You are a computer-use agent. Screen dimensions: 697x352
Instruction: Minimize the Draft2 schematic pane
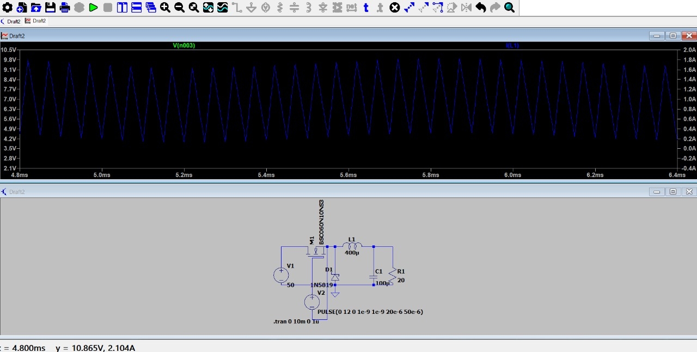657,192
